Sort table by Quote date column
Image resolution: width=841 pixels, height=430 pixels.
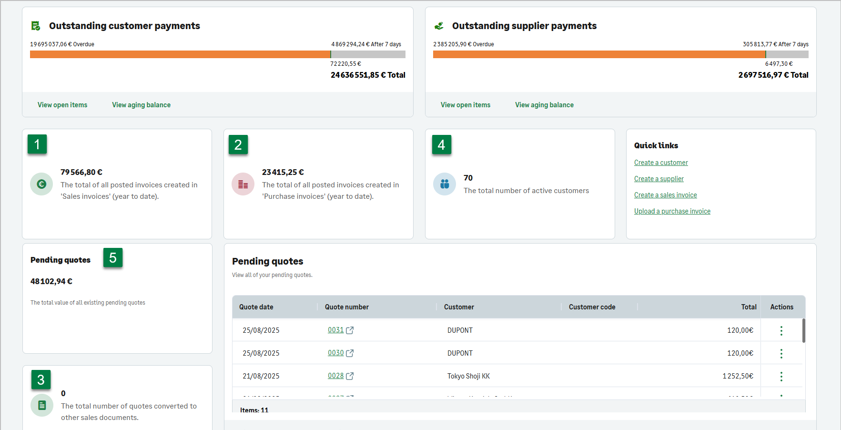click(256, 307)
